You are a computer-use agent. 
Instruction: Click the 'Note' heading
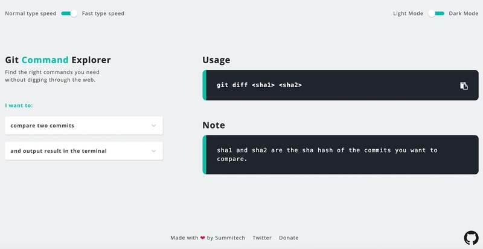(214, 125)
